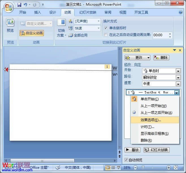Click the horizontal scrollbar thumb
The width and height of the screenshot is (186, 173).
click(x=42, y=161)
